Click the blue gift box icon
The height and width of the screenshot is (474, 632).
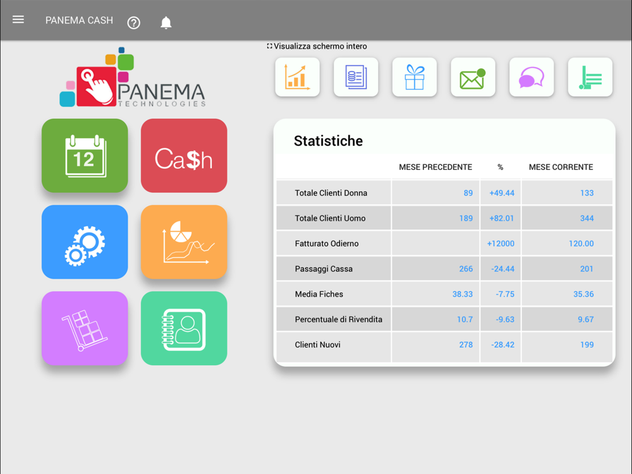[415, 77]
